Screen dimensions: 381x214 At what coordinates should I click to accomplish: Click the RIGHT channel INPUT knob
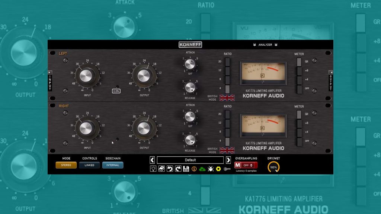coord(86,128)
